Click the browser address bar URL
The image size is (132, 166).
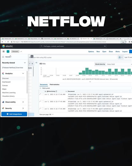click(63, 42)
